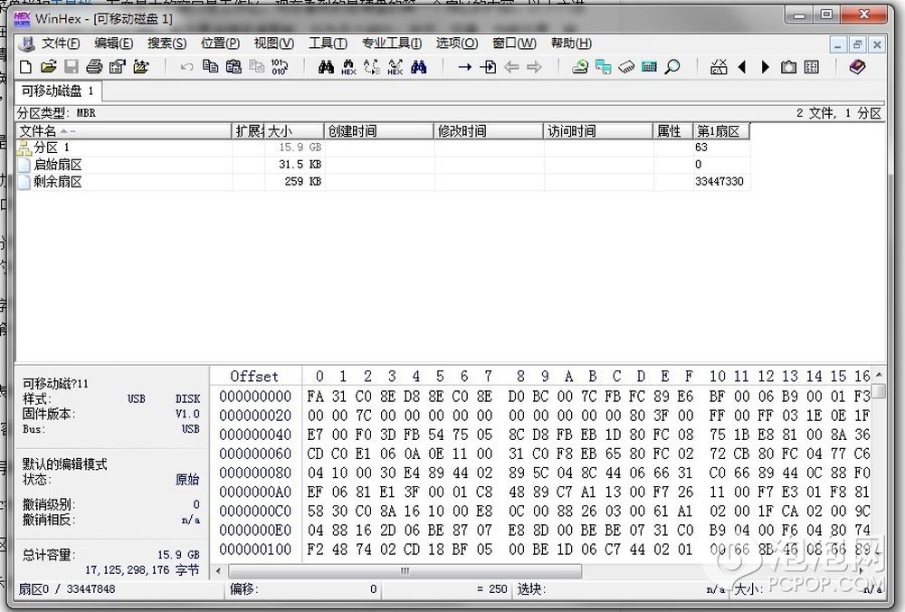The image size is (905, 612).
Task: Open Help with the purple book icon
Action: tap(857, 67)
